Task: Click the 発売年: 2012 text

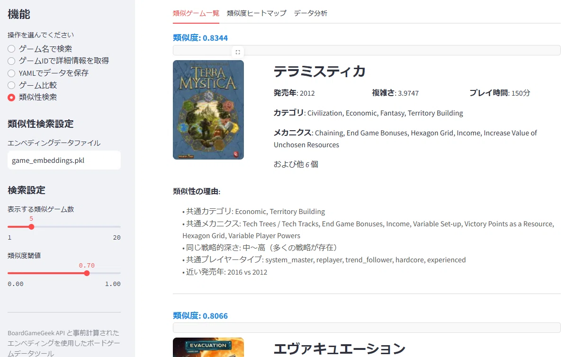Action: point(294,93)
